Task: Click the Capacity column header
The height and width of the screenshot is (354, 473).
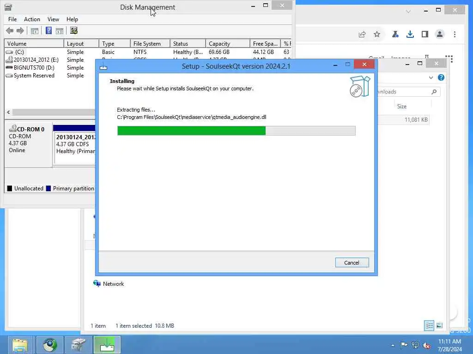Action: (x=228, y=44)
